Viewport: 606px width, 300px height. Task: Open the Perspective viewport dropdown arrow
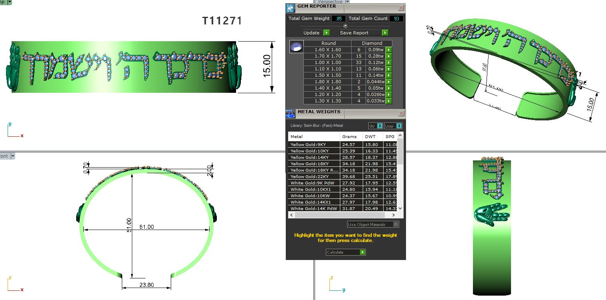coord(347,2)
